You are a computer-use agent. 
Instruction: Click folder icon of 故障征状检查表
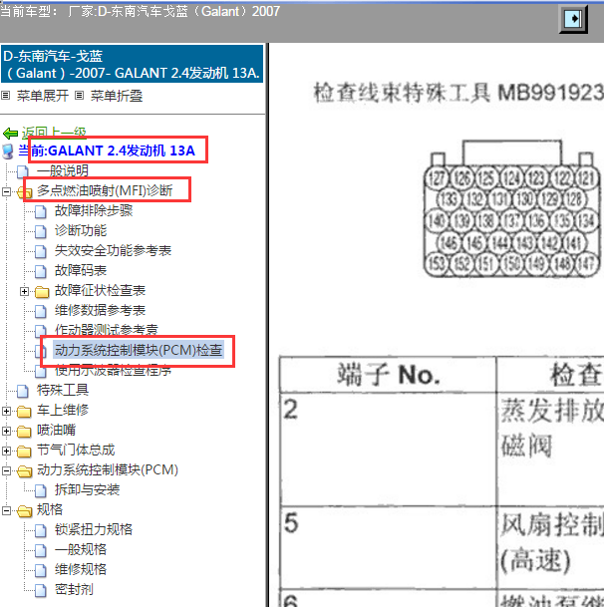click(x=42, y=291)
